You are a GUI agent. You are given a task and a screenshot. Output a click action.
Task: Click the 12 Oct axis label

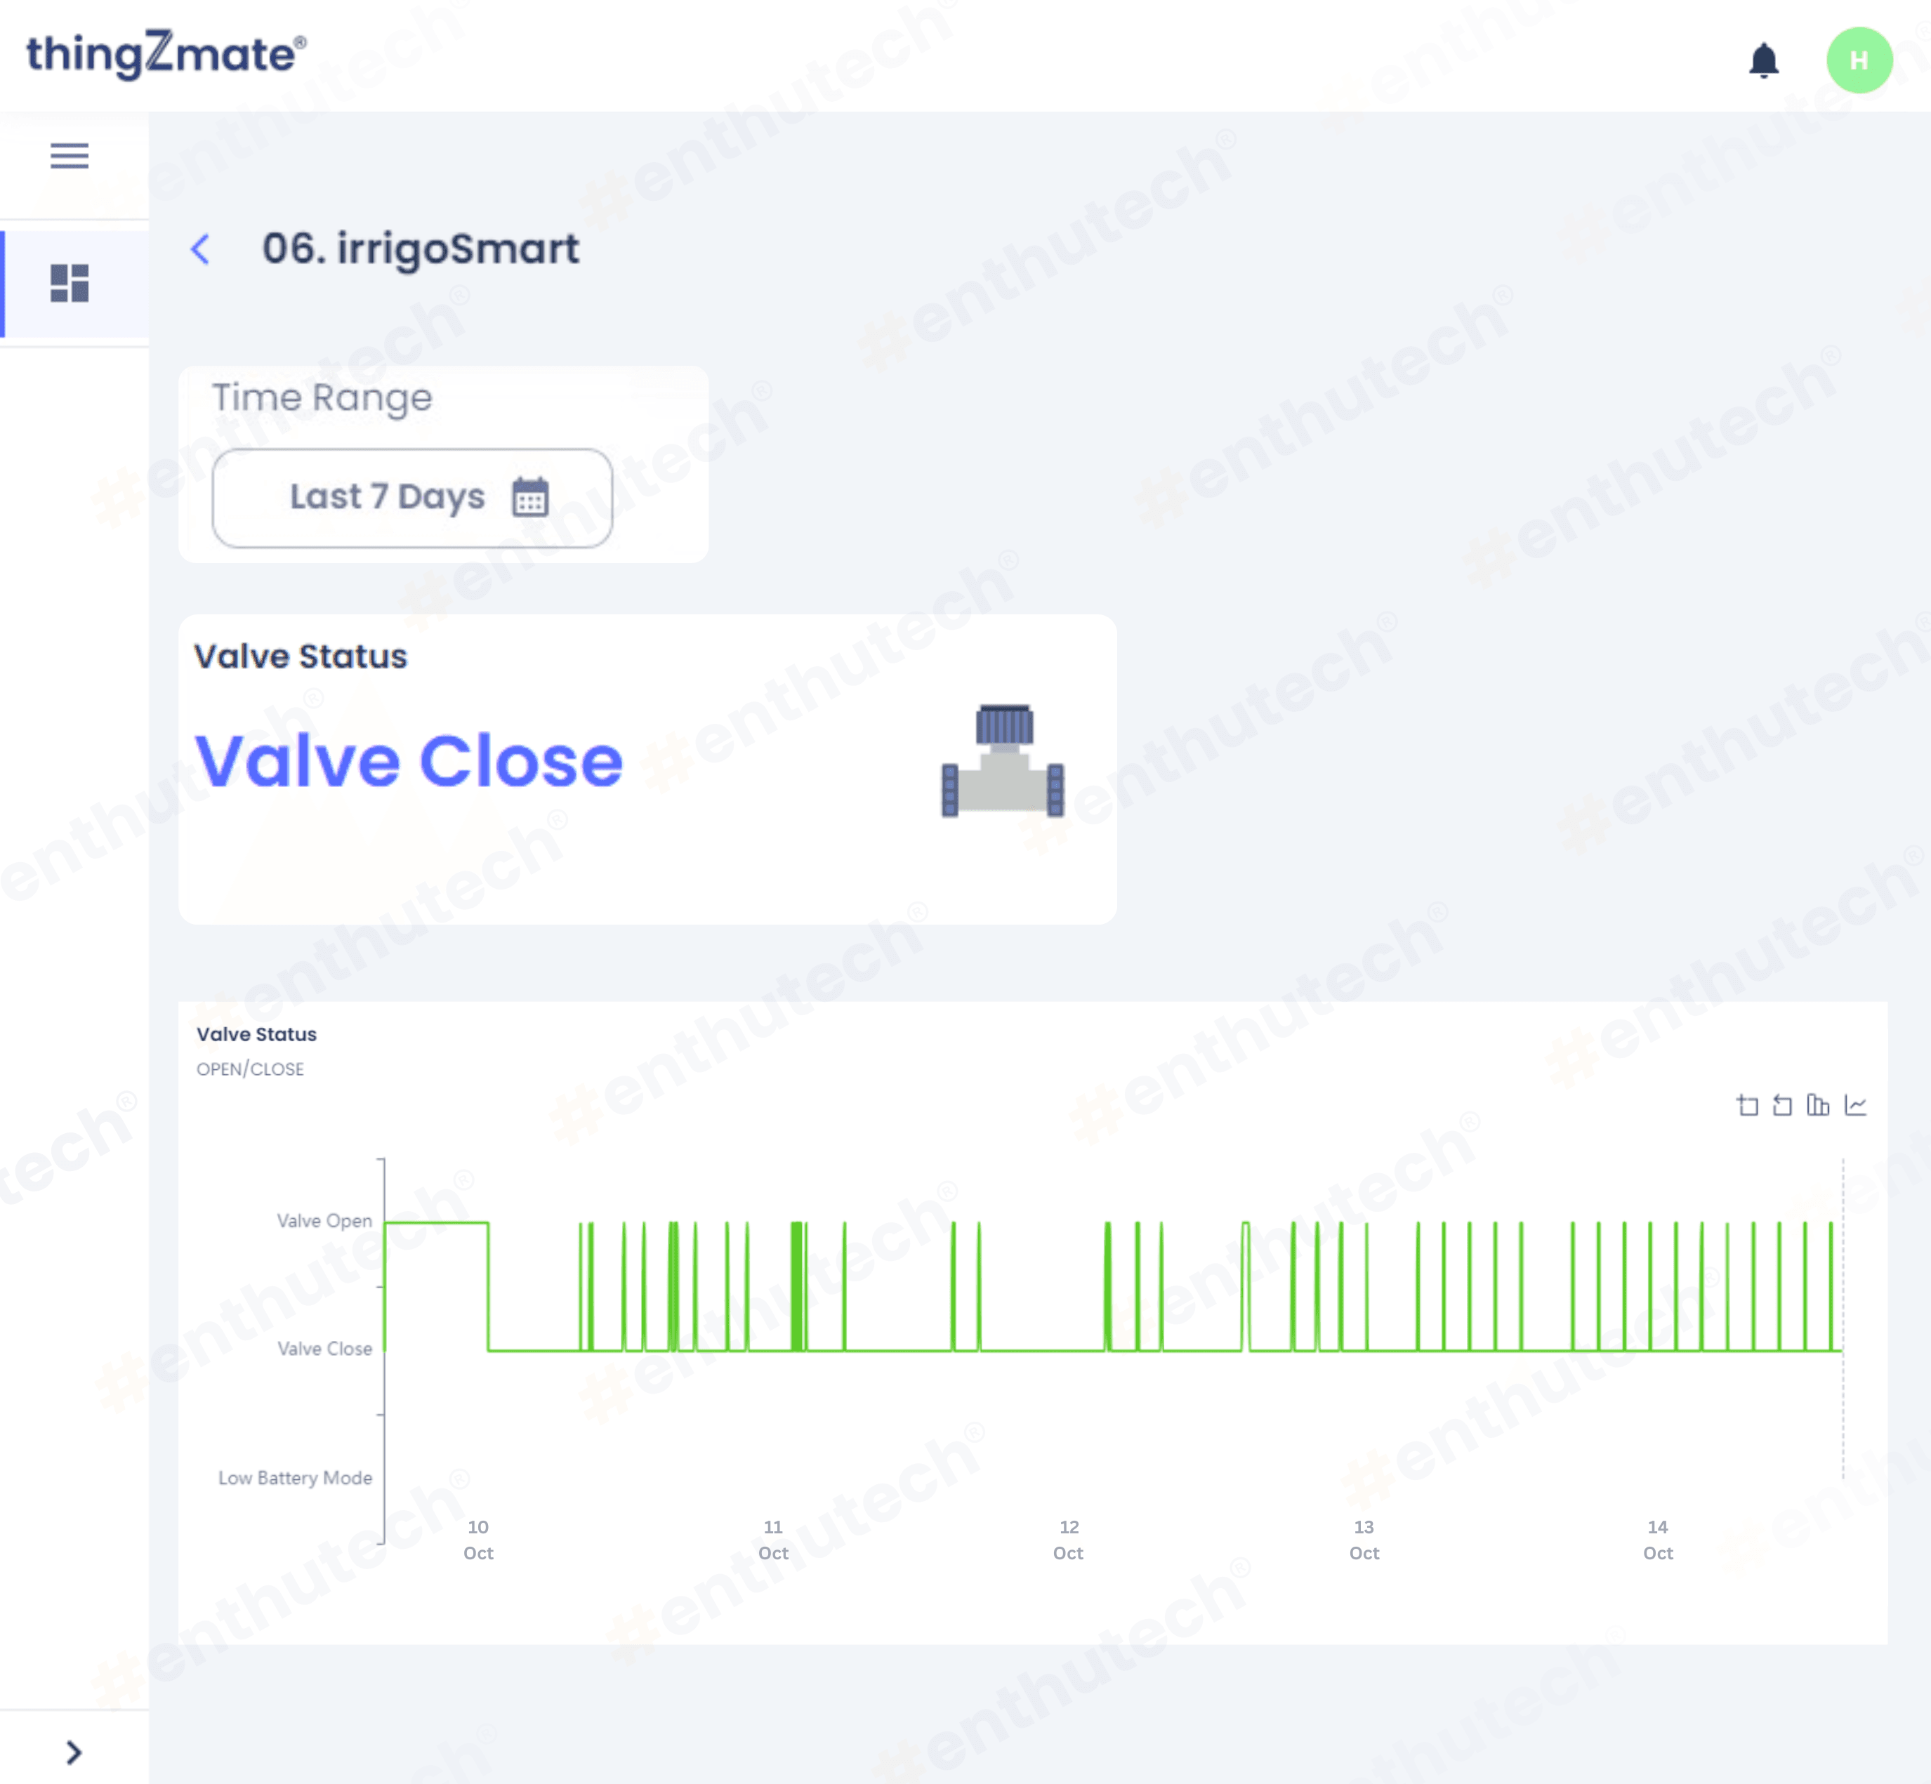(1068, 1540)
